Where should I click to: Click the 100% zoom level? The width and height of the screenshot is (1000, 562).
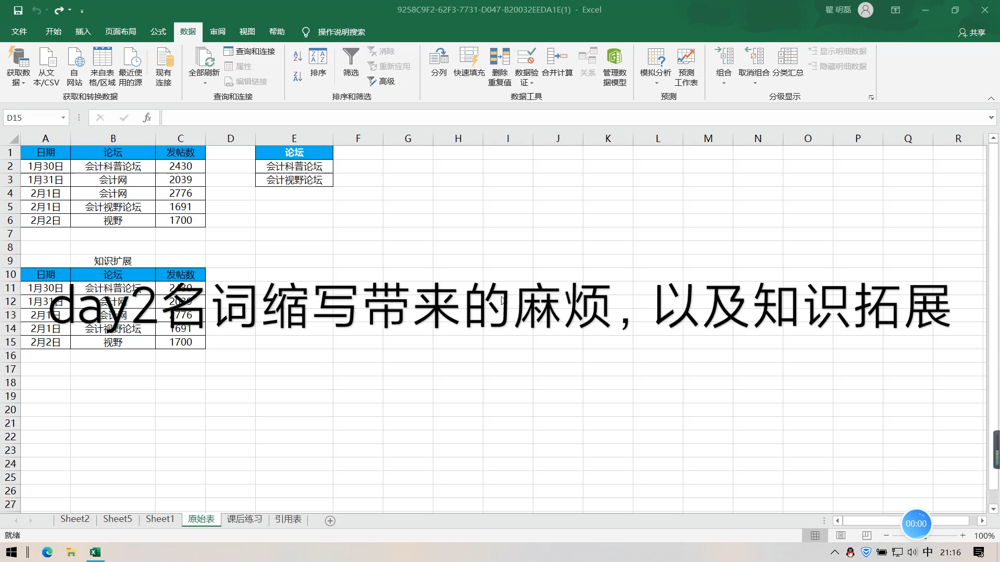(984, 535)
